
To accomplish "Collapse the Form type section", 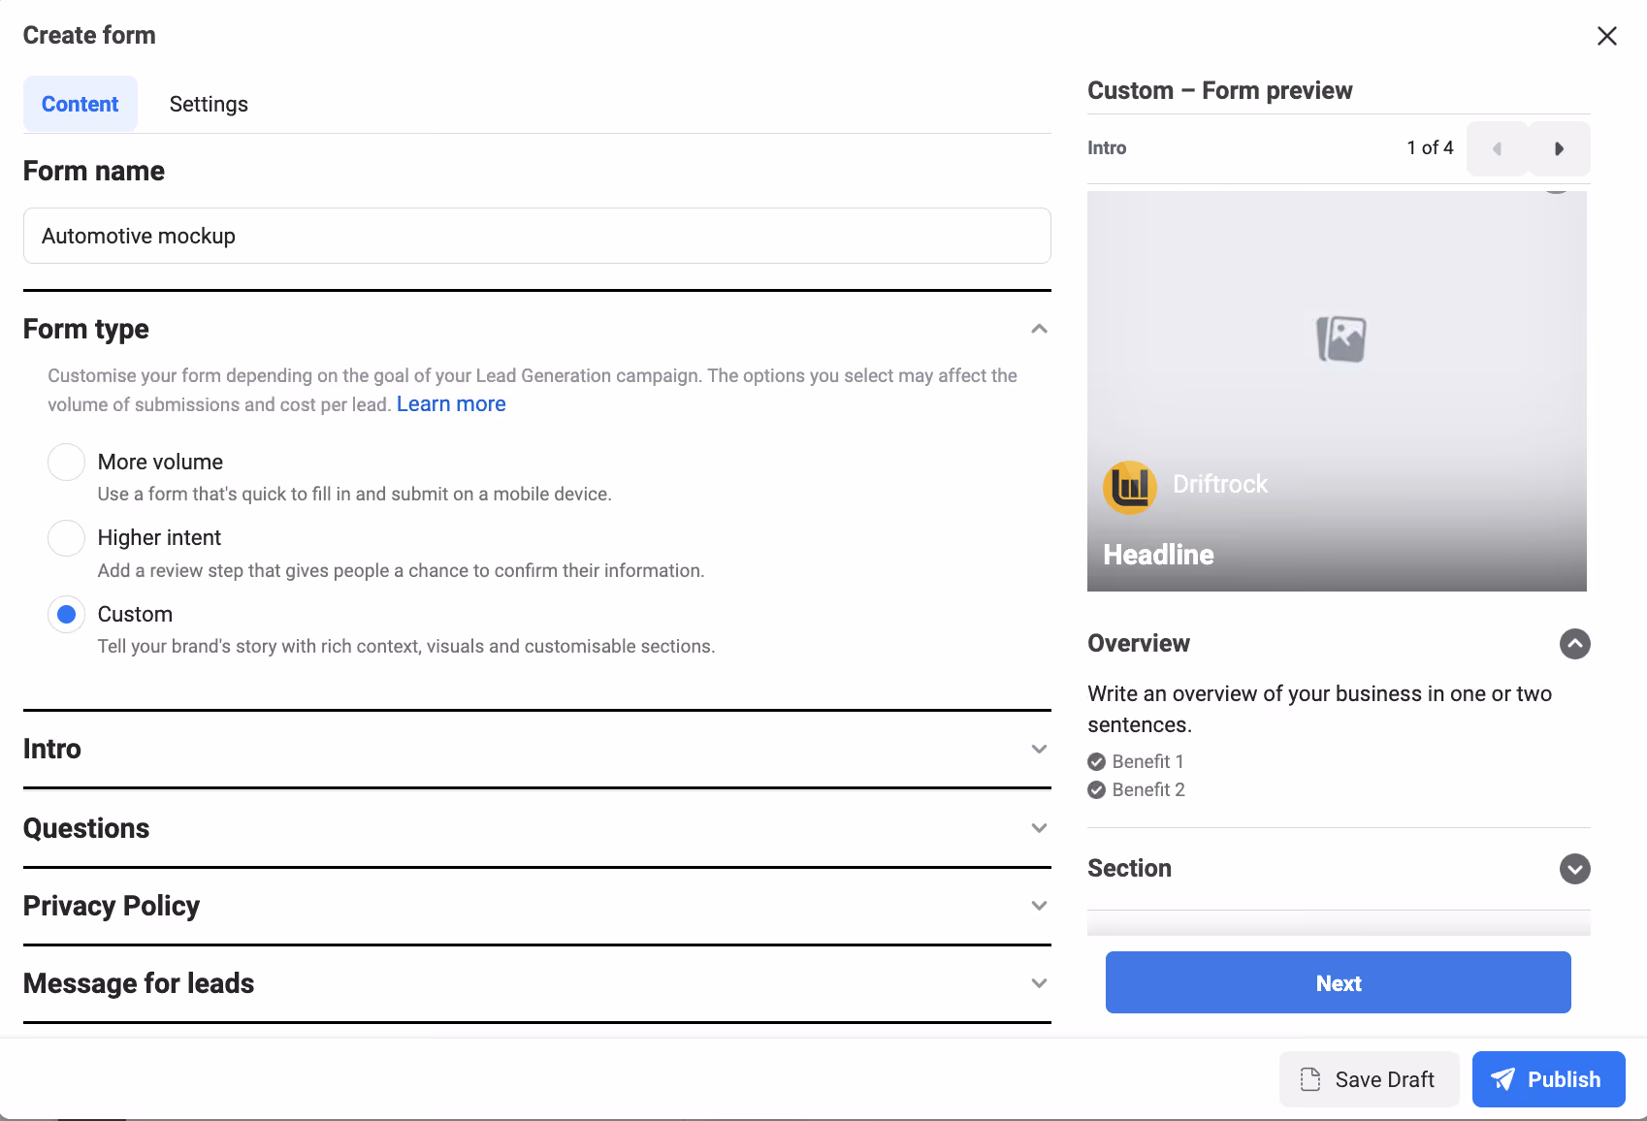I will tap(1039, 329).
